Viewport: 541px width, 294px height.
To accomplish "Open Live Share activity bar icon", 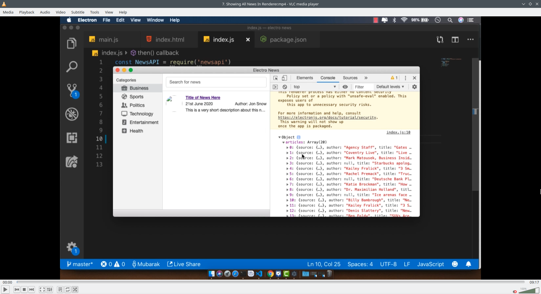I will [72, 162].
